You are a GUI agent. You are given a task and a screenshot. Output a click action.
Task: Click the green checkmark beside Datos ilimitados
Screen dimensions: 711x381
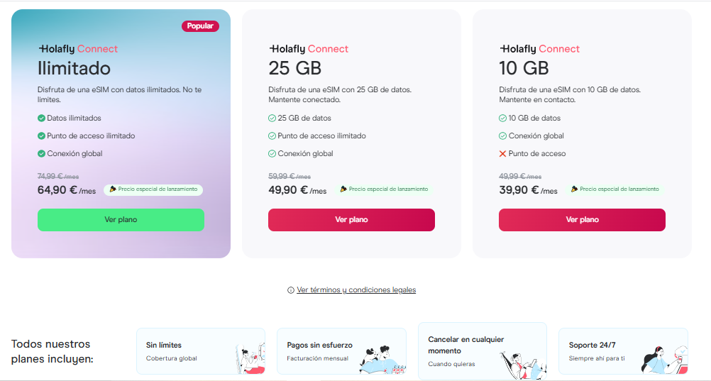[41, 118]
